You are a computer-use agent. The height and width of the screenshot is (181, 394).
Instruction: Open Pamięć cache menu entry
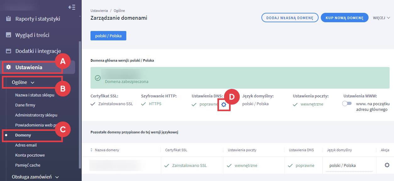click(28, 165)
